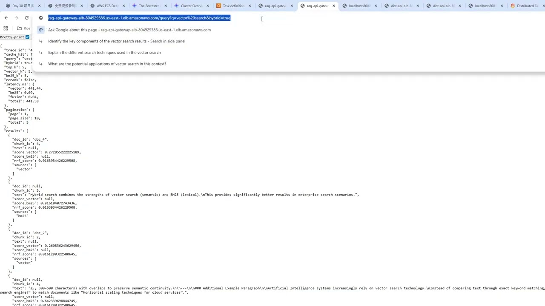Click the "results": [ line
This screenshot has width=545, height=306.
point(16,131)
